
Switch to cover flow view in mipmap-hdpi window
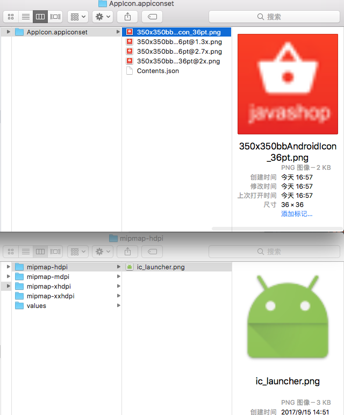click(55, 252)
